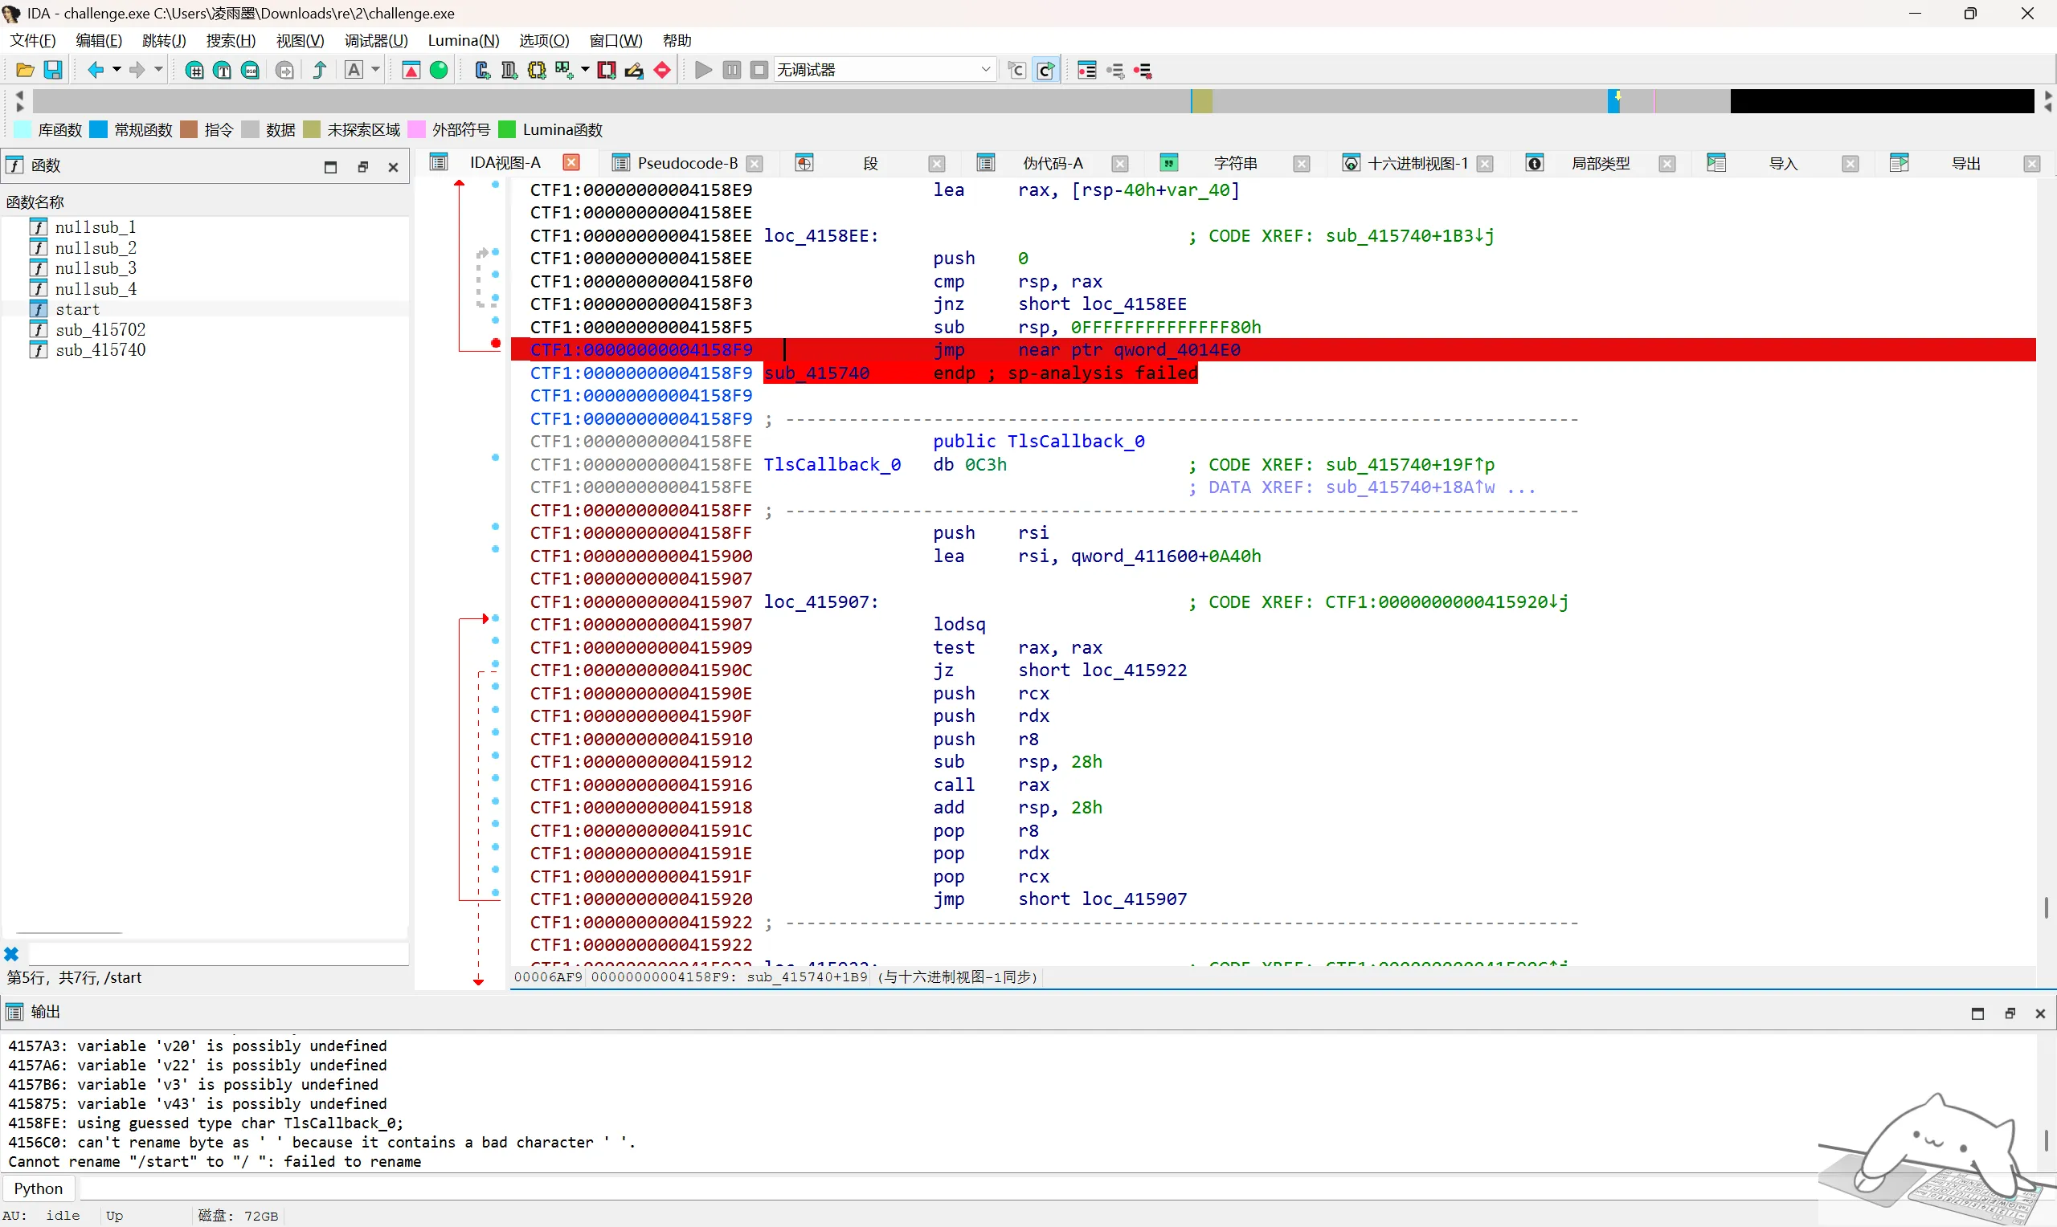Image resolution: width=2057 pixels, height=1227 pixels.
Task: Jump forward with the gray right arrow
Action: [x=137, y=71]
